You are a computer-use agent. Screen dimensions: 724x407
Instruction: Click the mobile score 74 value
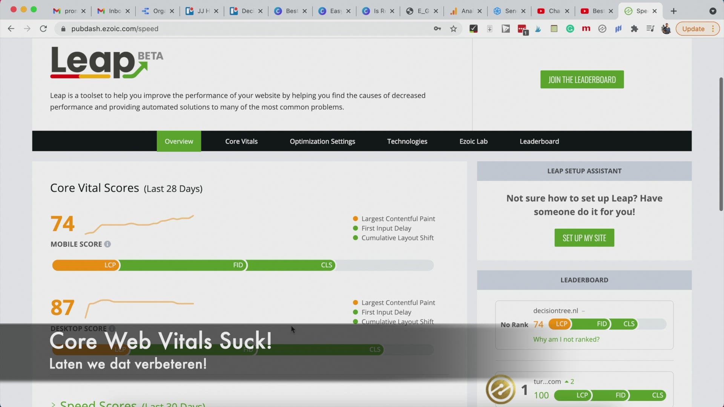(63, 223)
